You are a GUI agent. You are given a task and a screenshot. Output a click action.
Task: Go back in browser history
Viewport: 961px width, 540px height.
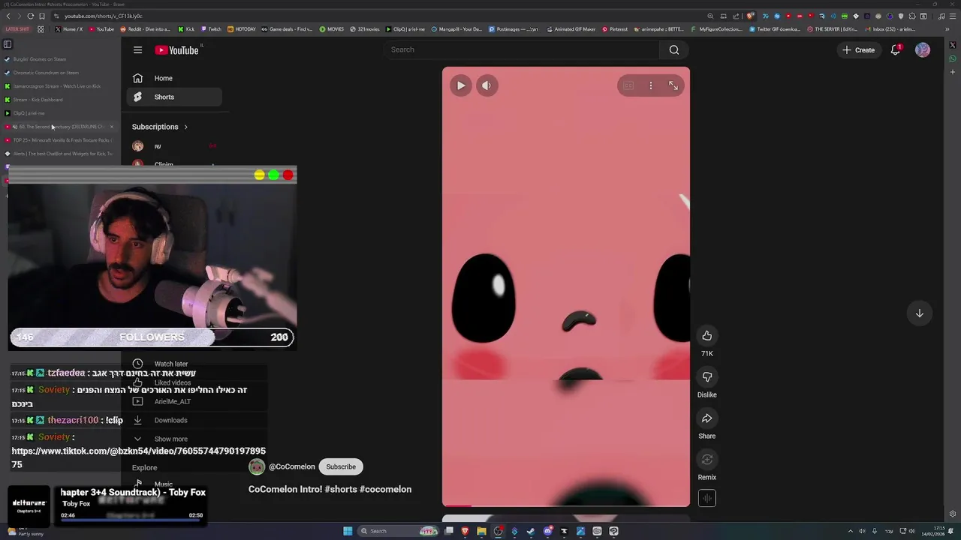(x=8, y=16)
